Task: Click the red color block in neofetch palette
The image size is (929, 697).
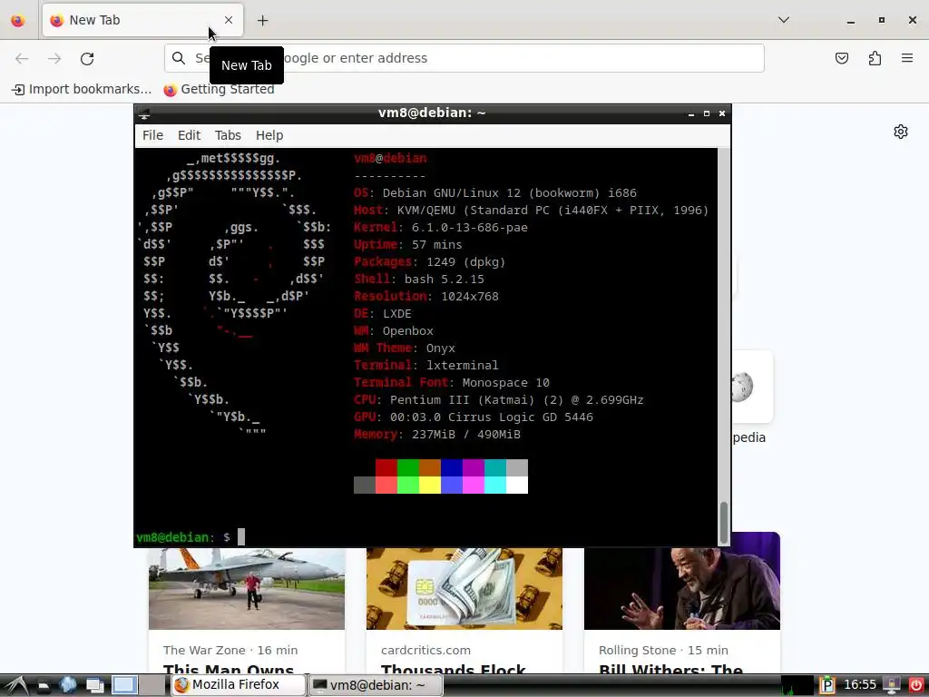Action: pyautogui.click(x=386, y=467)
